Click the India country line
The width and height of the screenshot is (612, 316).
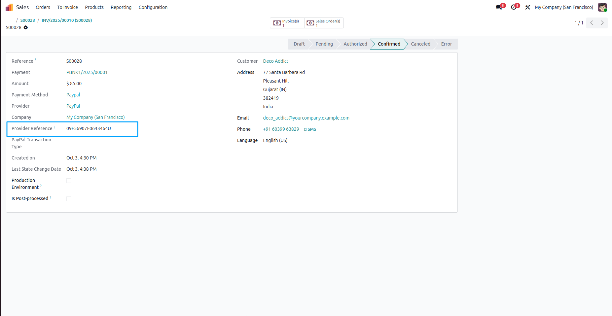(268, 107)
